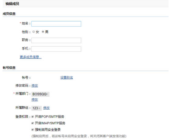Select the 女 gender radio button

[34, 32]
